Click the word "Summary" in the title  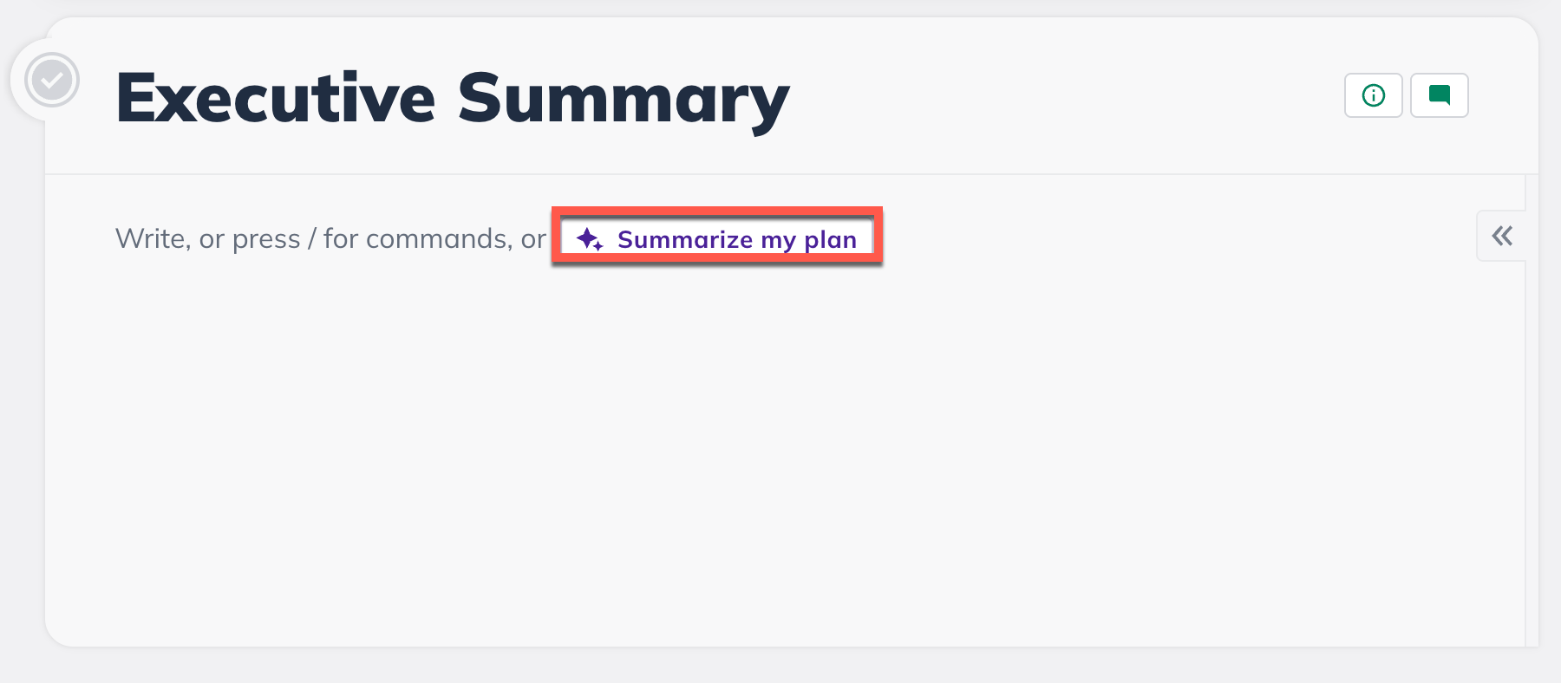623,99
